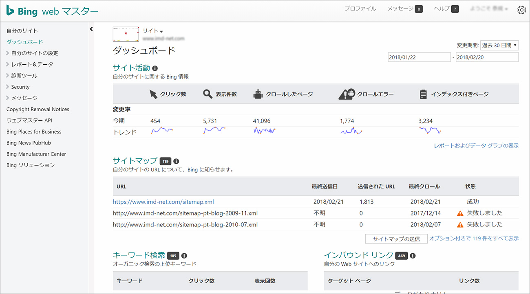Viewport: 530px width, 294px height.
Task: Open the インバウンド リンク heading link
Action: click(x=359, y=255)
